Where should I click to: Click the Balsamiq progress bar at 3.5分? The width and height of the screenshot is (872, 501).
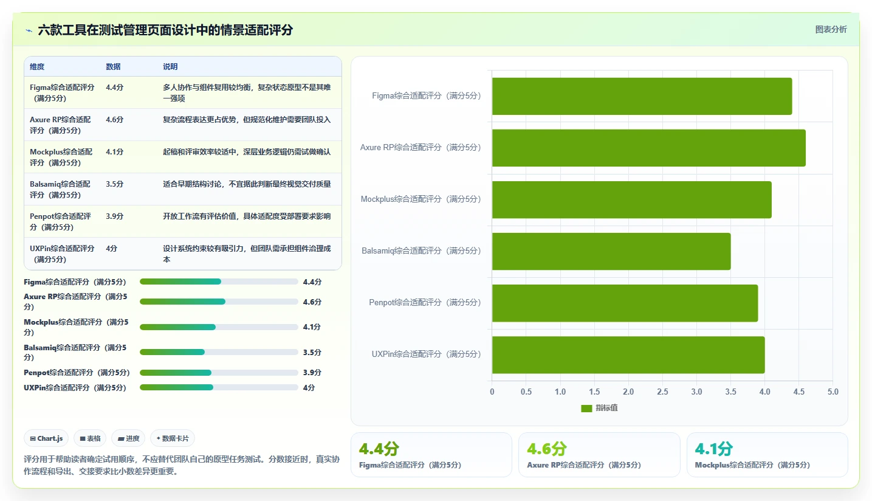[x=219, y=352]
